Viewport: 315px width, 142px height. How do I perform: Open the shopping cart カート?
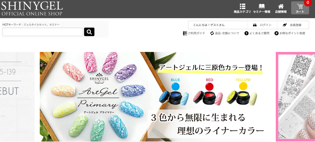pyautogui.click(x=300, y=8)
